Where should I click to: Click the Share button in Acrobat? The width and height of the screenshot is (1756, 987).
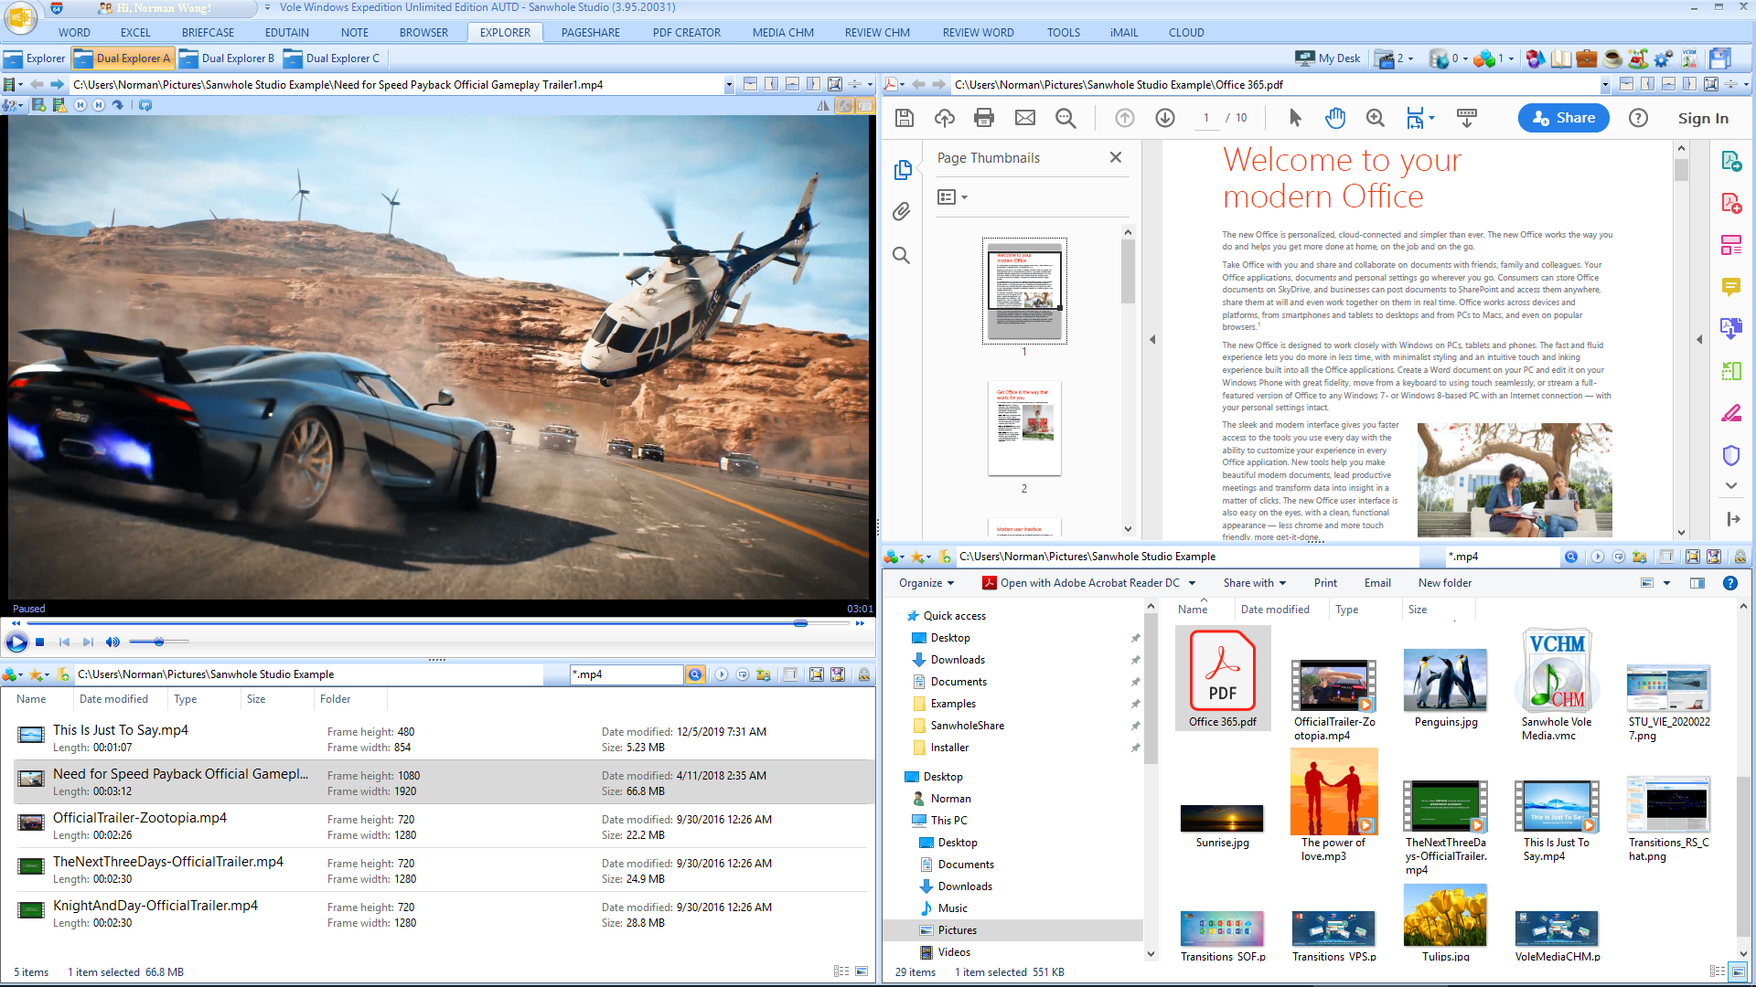(1564, 118)
